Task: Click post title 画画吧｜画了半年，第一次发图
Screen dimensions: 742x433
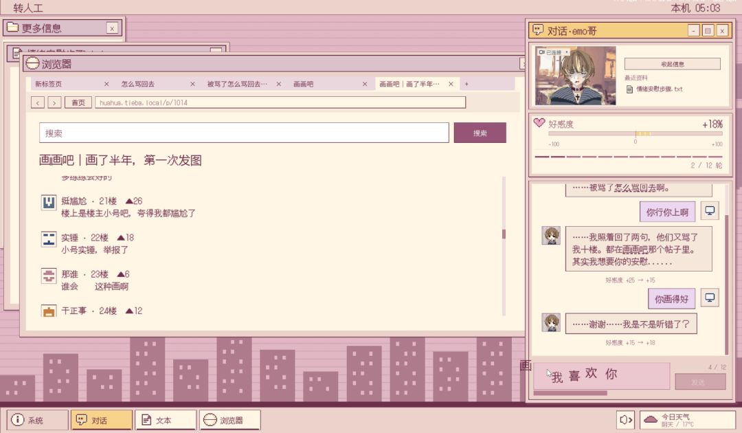Action: pos(120,160)
